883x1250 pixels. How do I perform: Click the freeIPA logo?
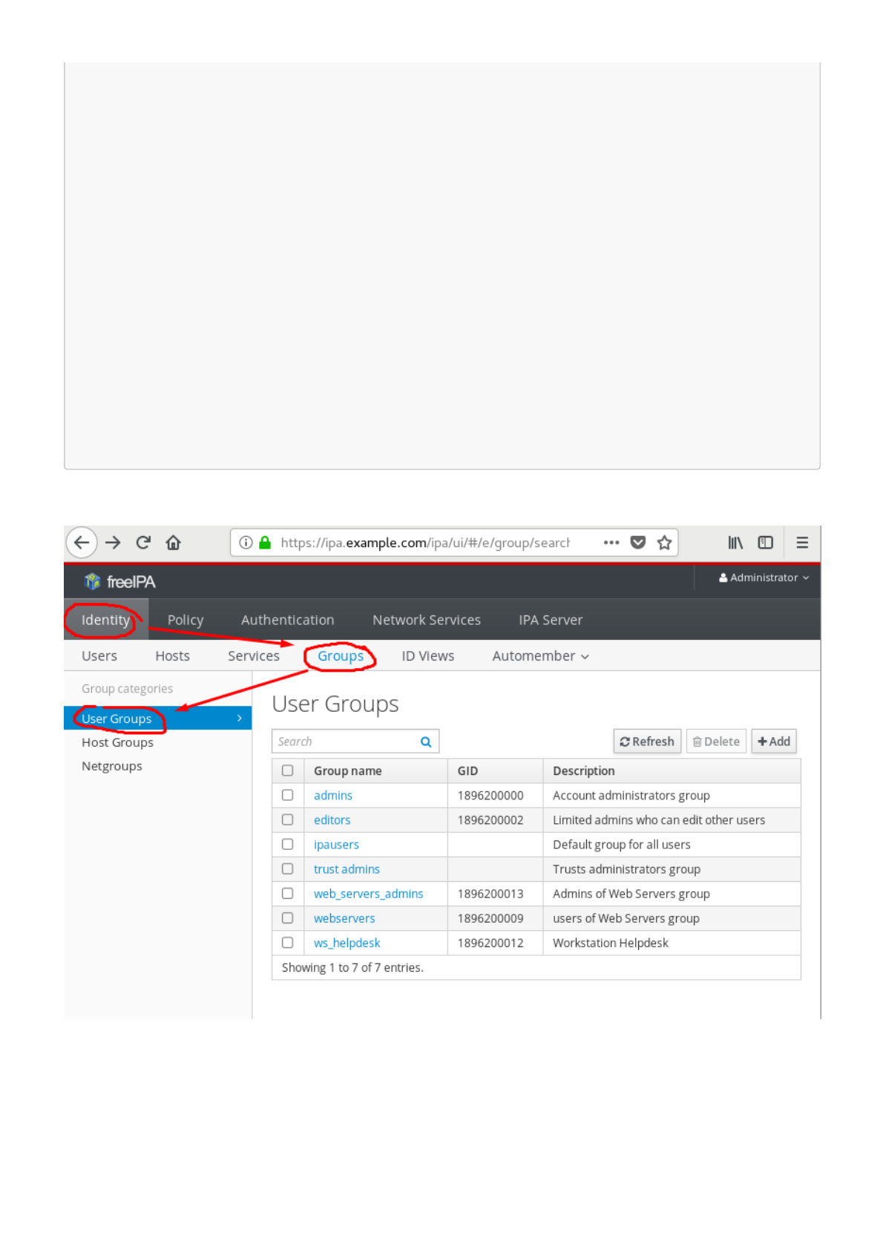[119, 582]
